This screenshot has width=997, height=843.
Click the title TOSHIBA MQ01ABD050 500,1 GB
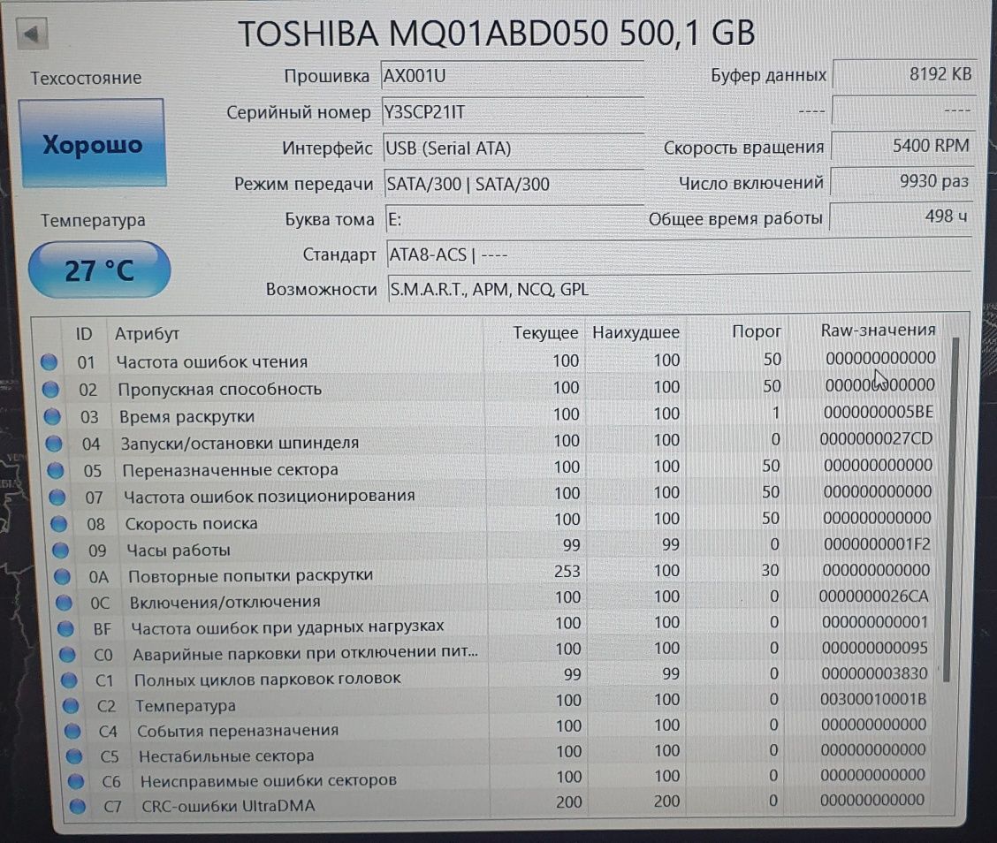(497, 33)
